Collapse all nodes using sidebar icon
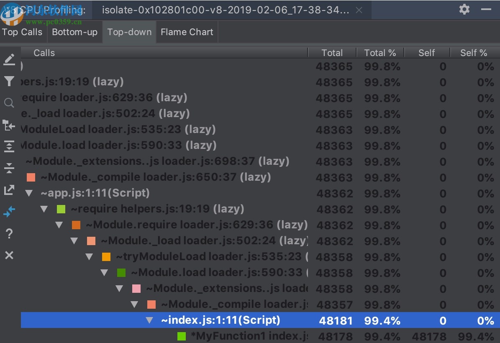The image size is (500, 343). point(9,167)
